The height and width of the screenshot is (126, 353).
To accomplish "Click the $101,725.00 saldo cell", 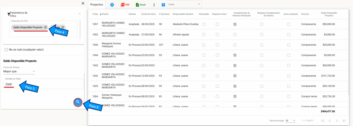I will pos(328,76).
